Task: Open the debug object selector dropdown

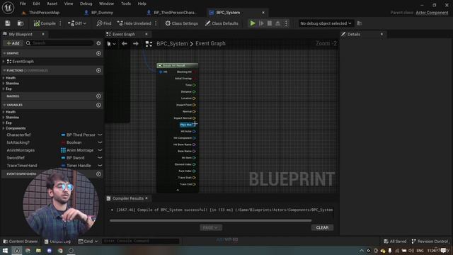Action: [x=326, y=23]
